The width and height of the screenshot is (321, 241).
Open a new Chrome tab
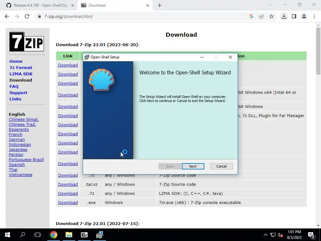click(x=160, y=5)
